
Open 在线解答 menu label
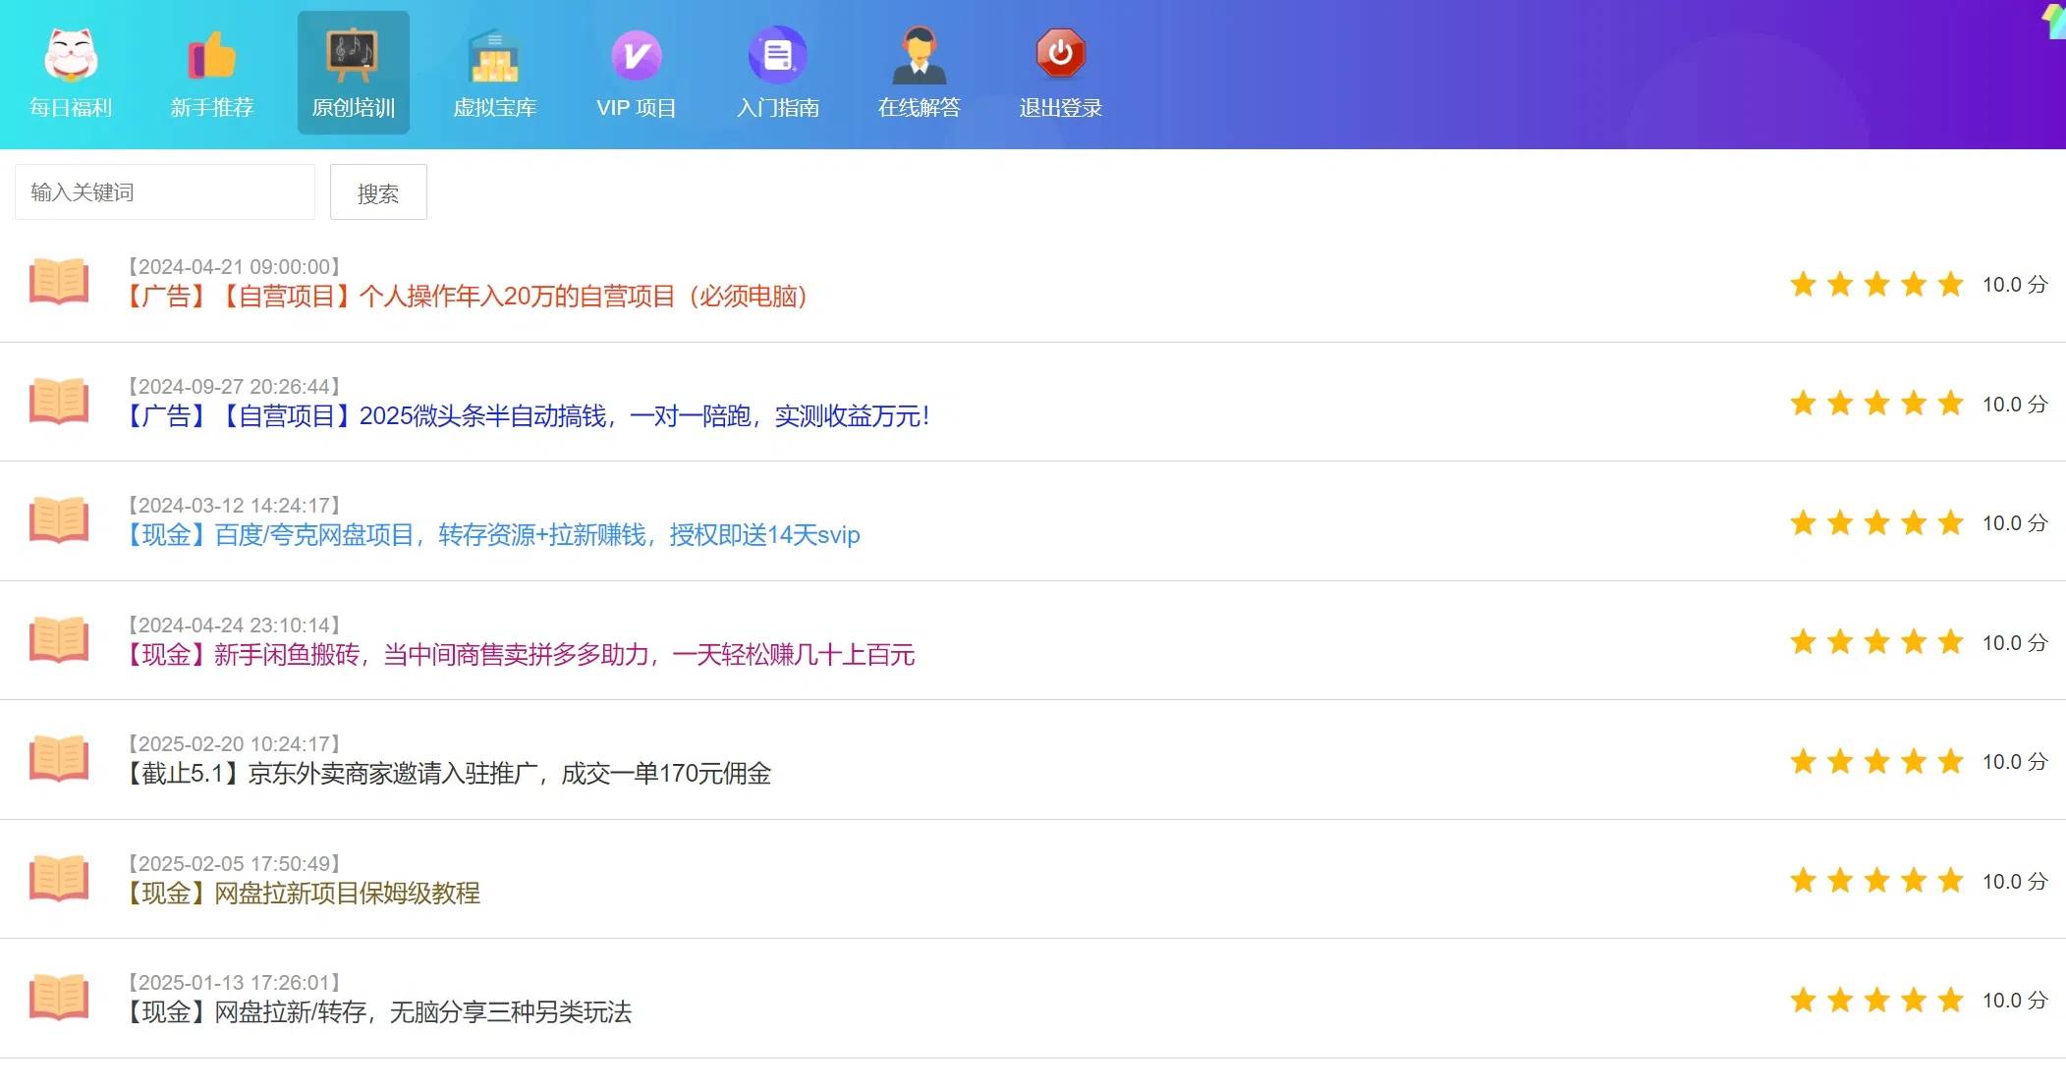pyautogui.click(x=920, y=108)
